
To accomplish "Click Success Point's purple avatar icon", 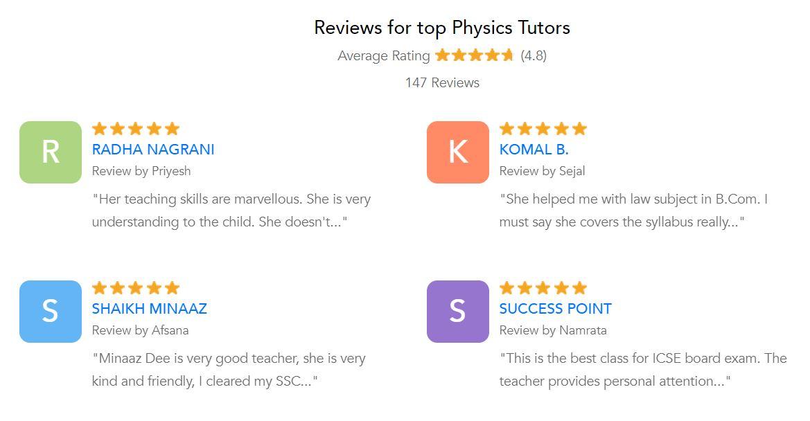I will pyautogui.click(x=457, y=312).
